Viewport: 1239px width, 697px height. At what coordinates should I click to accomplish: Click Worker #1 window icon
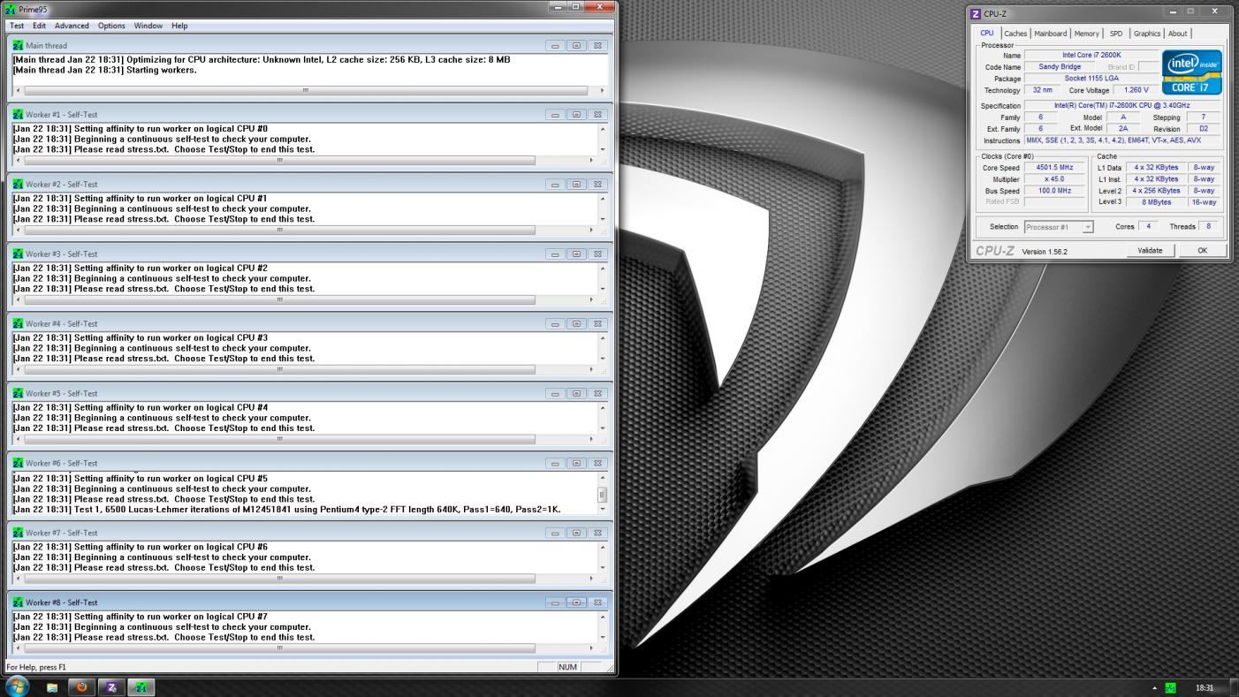point(18,114)
